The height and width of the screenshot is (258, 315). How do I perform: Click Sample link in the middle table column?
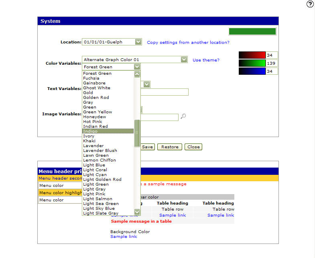(173, 215)
